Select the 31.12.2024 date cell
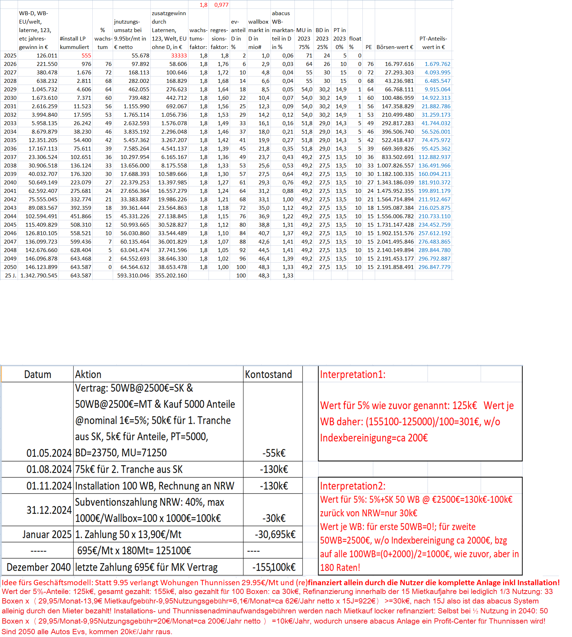 click(49, 510)
